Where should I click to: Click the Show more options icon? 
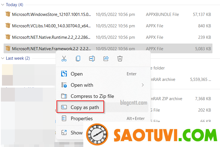pyautogui.click(x=64, y=132)
